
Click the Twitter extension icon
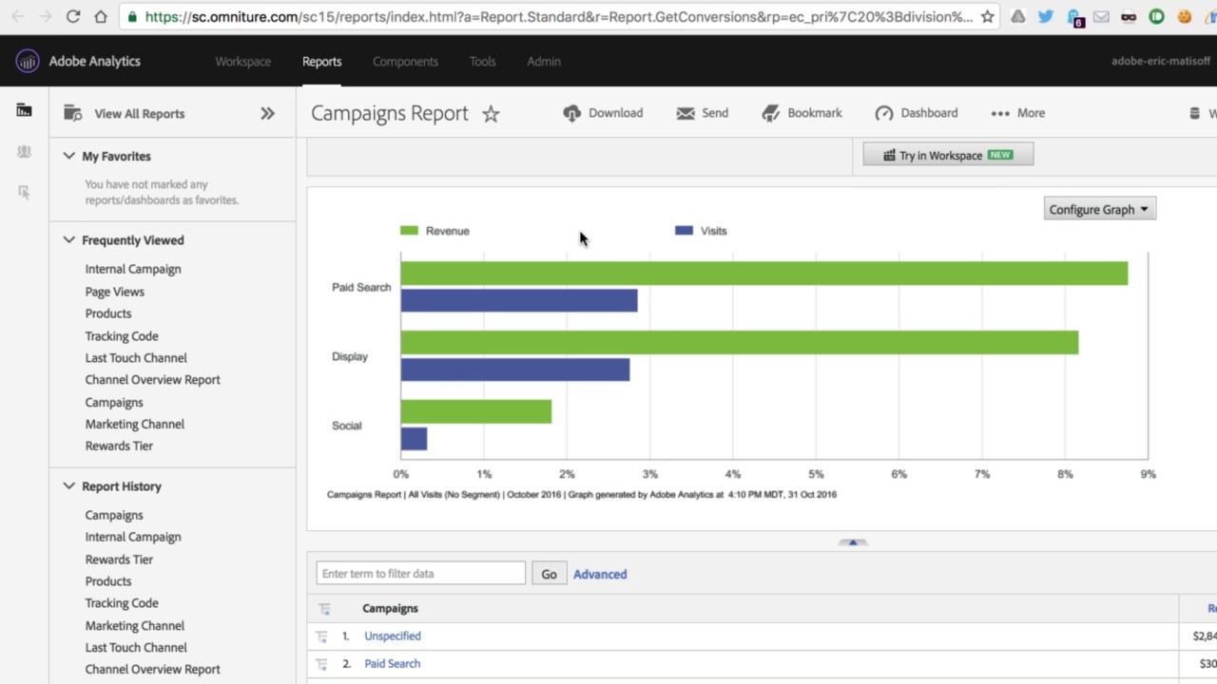click(x=1046, y=16)
